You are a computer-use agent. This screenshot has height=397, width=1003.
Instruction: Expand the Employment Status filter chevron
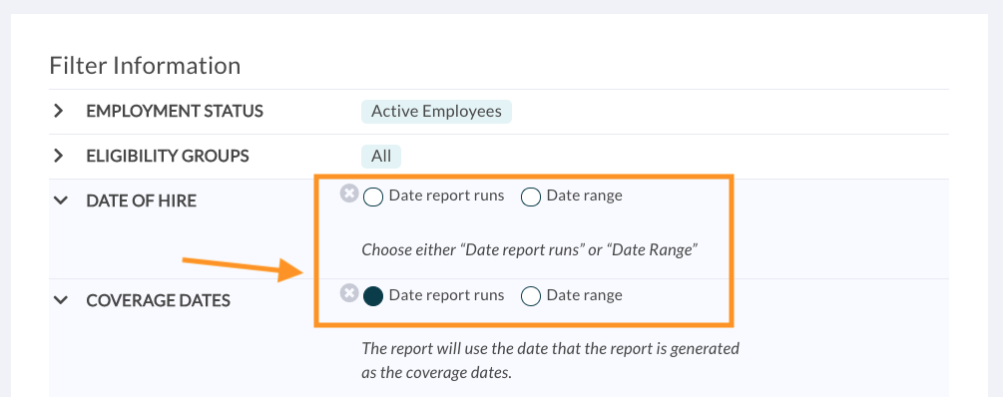tap(59, 112)
